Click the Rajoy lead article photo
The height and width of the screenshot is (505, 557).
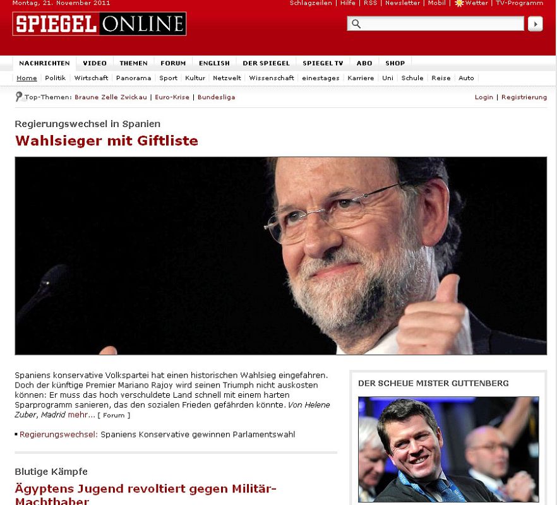(280, 256)
